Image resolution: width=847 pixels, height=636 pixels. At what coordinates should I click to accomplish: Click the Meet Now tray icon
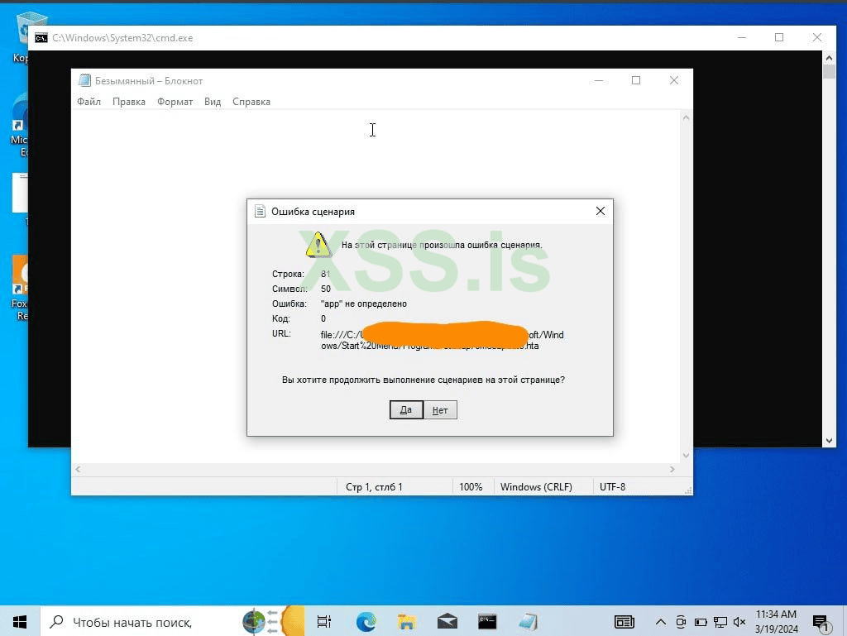click(681, 622)
